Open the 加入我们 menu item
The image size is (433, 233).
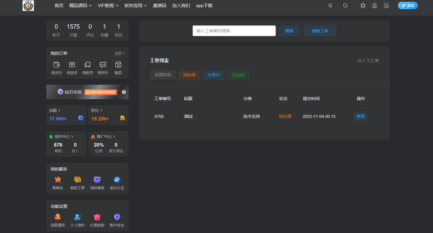coord(181,5)
